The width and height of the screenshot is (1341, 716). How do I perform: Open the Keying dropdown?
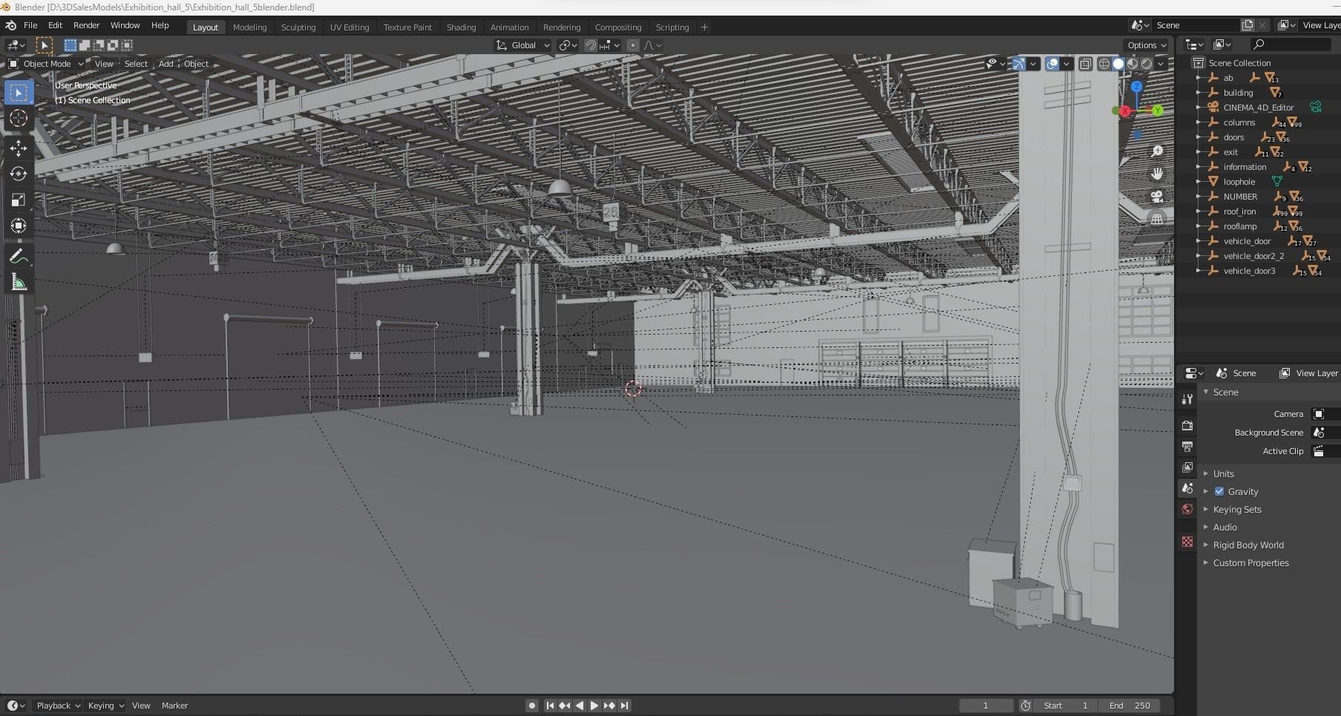click(x=105, y=706)
